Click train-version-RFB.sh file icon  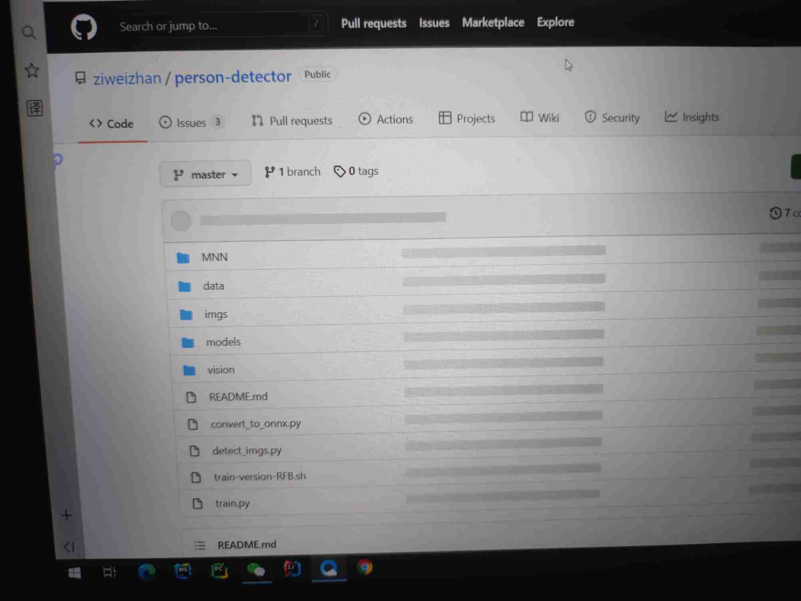pos(196,477)
